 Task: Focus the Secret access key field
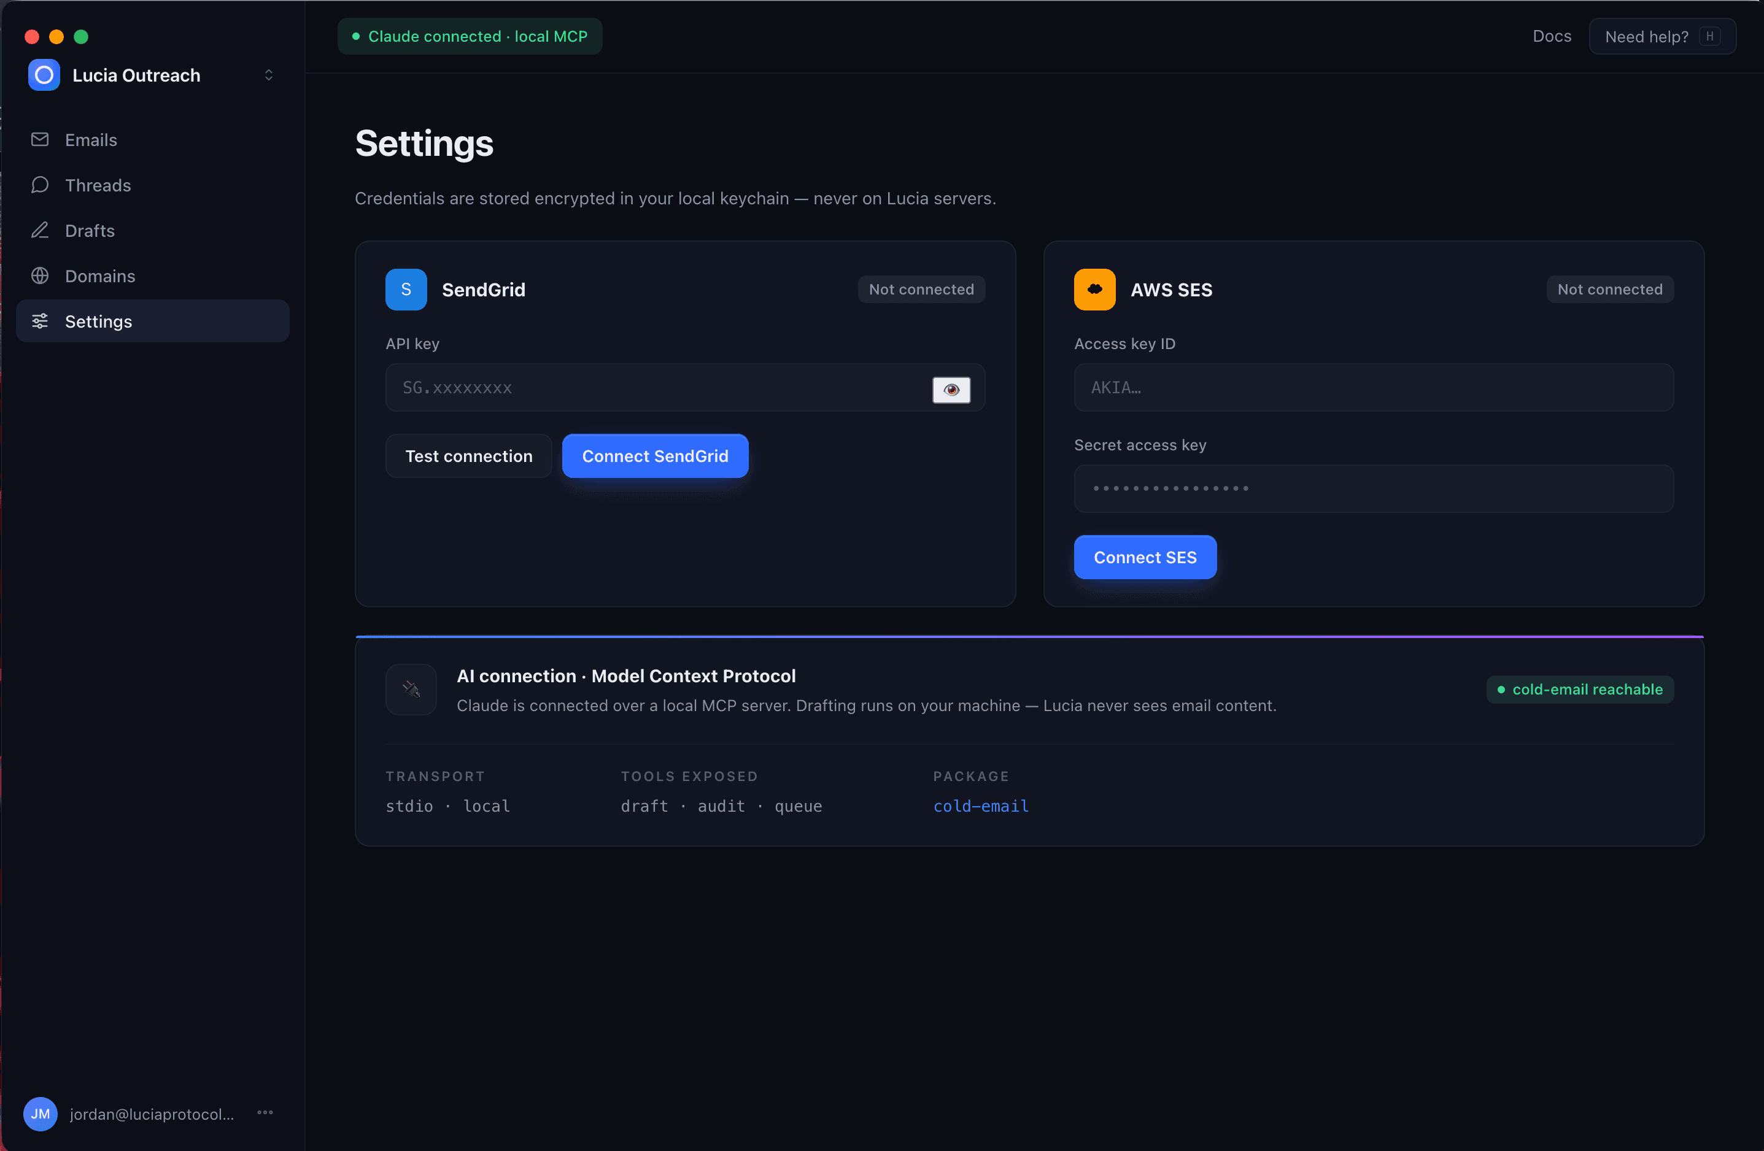coord(1374,489)
